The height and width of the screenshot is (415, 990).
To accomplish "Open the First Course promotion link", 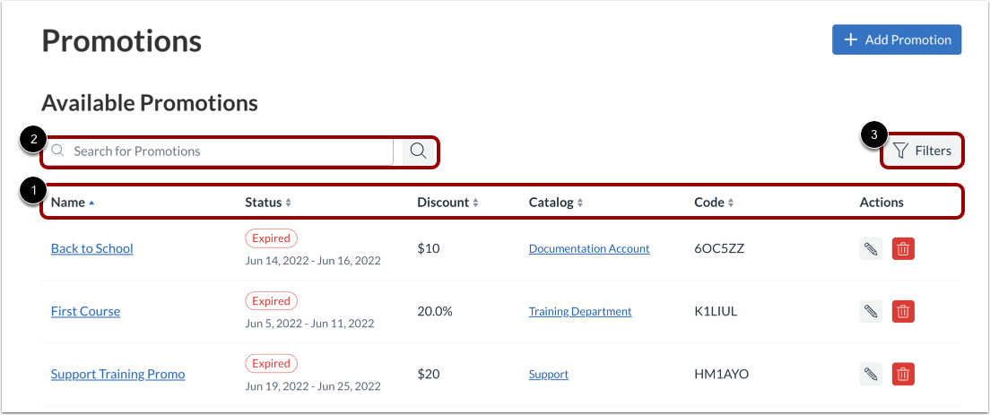I will coord(85,311).
